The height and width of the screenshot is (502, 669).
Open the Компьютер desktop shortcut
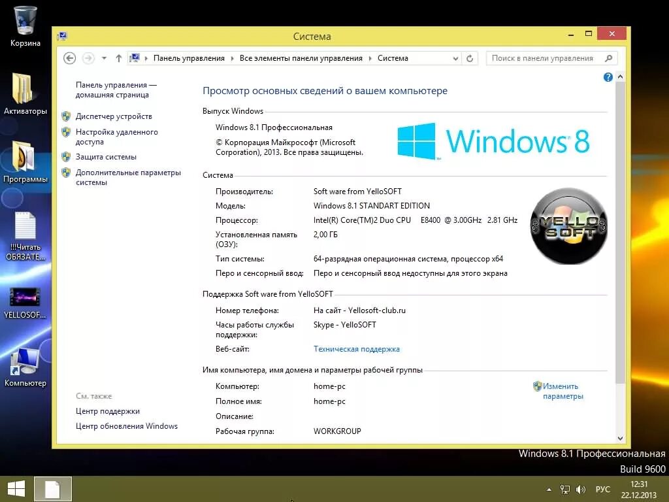pyautogui.click(x=25, y=367)
